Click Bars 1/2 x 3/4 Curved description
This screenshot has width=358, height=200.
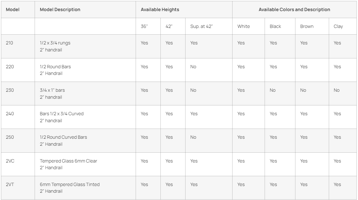tap(62, 114)
